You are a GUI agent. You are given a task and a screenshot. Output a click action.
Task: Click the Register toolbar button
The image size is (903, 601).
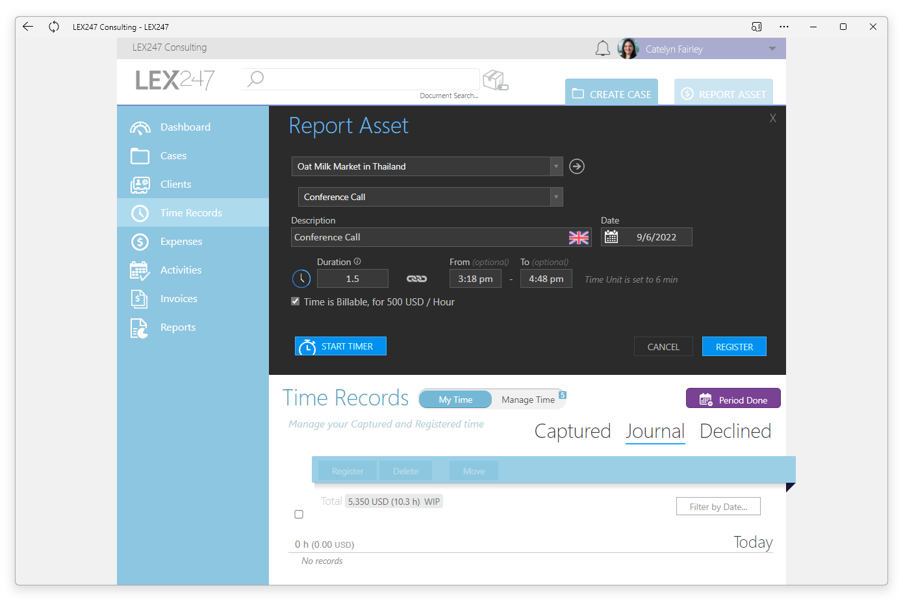(x=348, y=471)
